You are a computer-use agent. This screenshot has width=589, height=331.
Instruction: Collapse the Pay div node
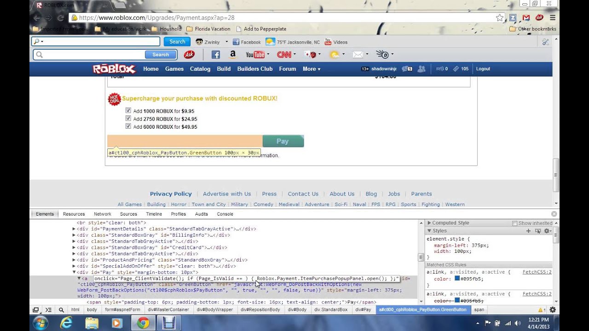(x=74, y=272)
